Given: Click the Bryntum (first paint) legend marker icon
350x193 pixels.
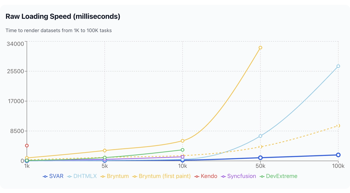Looking at the screenshot, I should [x=135, y=176].
